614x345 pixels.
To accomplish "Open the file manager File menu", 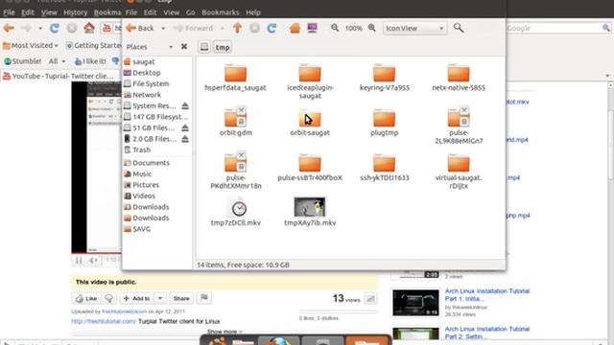I will coord(131,12).
